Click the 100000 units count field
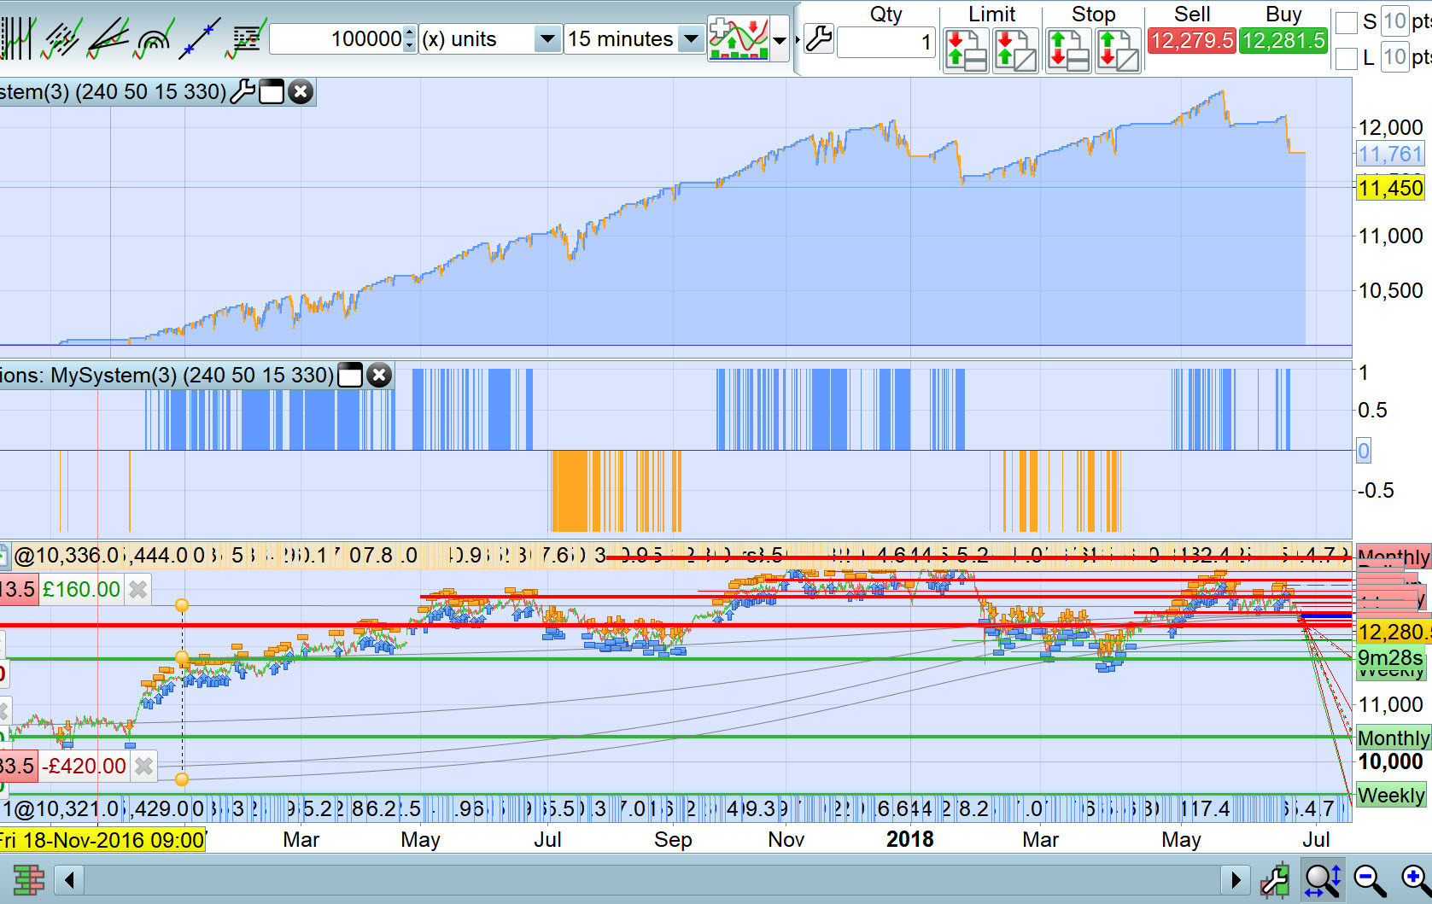 (336, 39)
